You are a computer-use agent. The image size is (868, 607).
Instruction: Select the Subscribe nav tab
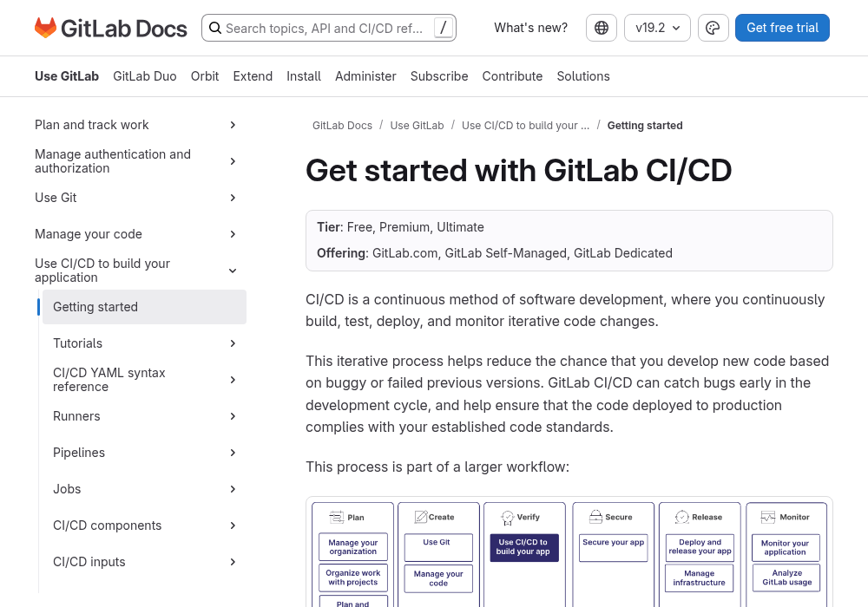pyautogui.click(x=439, y=76)
